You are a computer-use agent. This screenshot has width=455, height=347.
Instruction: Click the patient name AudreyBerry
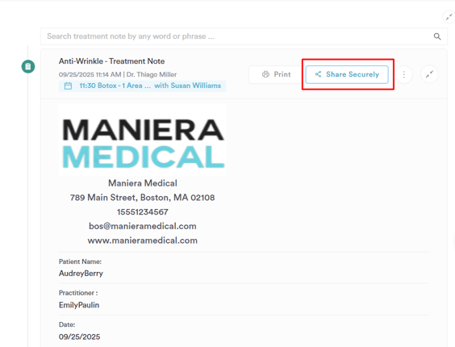tap(81, 274)
